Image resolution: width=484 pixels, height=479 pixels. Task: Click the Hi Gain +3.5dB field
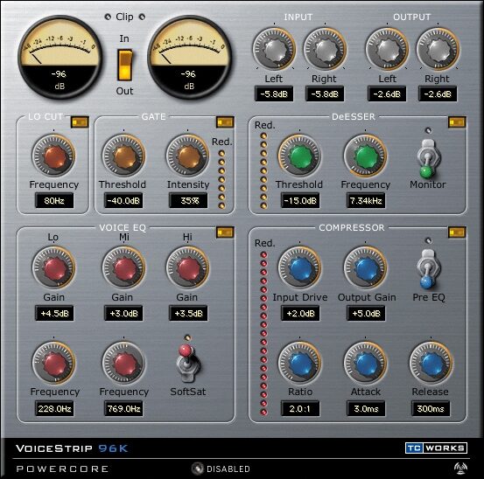tap(188, 314)
